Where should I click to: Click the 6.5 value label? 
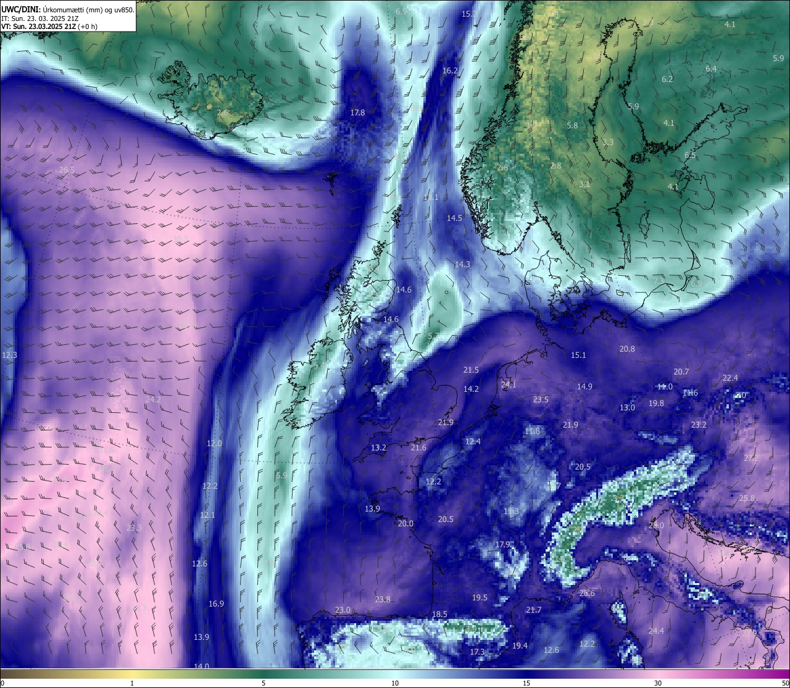(x=690, y=155)
